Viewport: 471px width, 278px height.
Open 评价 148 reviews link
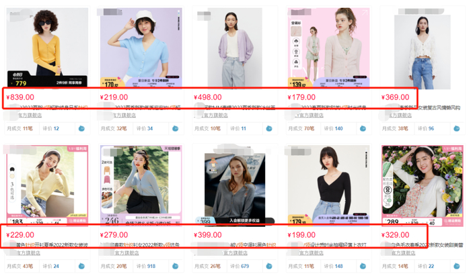click(333, 267)
